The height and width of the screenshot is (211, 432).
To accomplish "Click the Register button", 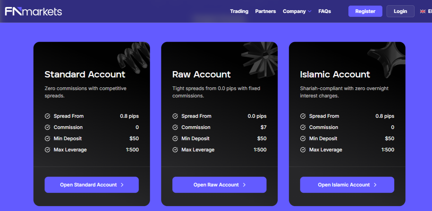I will [365, 11].
